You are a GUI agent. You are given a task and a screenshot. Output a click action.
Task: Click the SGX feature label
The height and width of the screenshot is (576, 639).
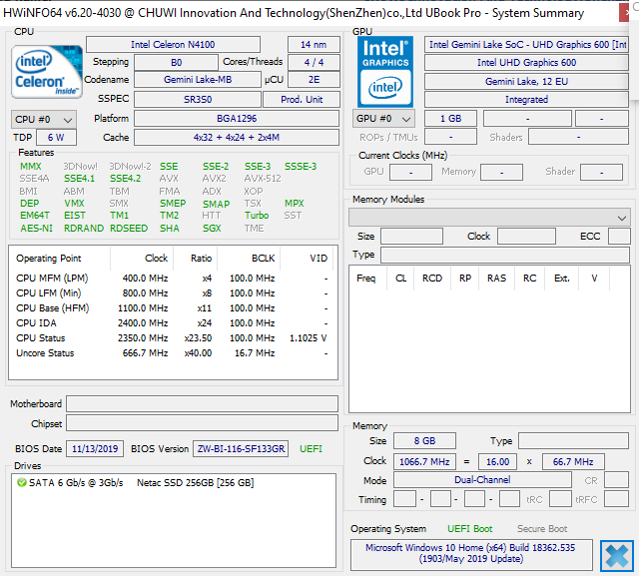(x=212, y=229)
